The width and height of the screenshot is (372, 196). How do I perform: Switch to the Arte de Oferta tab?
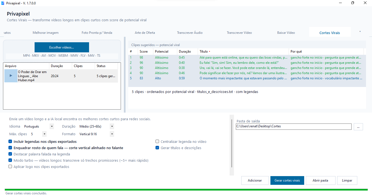145,33
